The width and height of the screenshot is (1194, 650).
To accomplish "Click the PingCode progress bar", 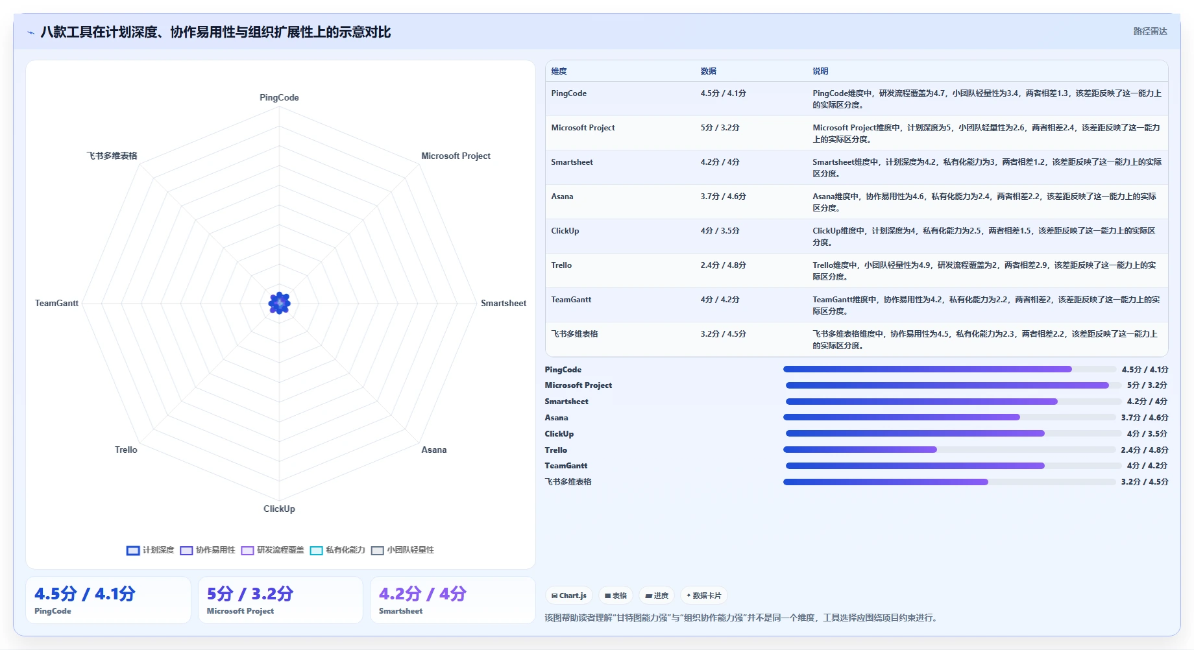I will (x=949, y=369).
